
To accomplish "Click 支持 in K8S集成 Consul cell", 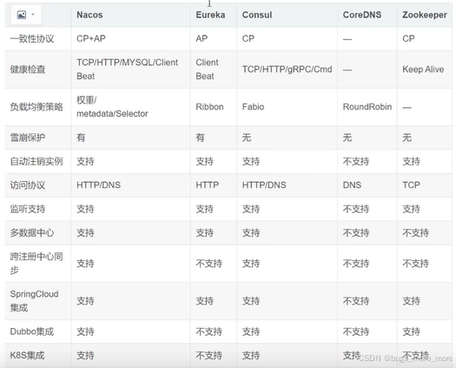I will (x=251, y=356).
